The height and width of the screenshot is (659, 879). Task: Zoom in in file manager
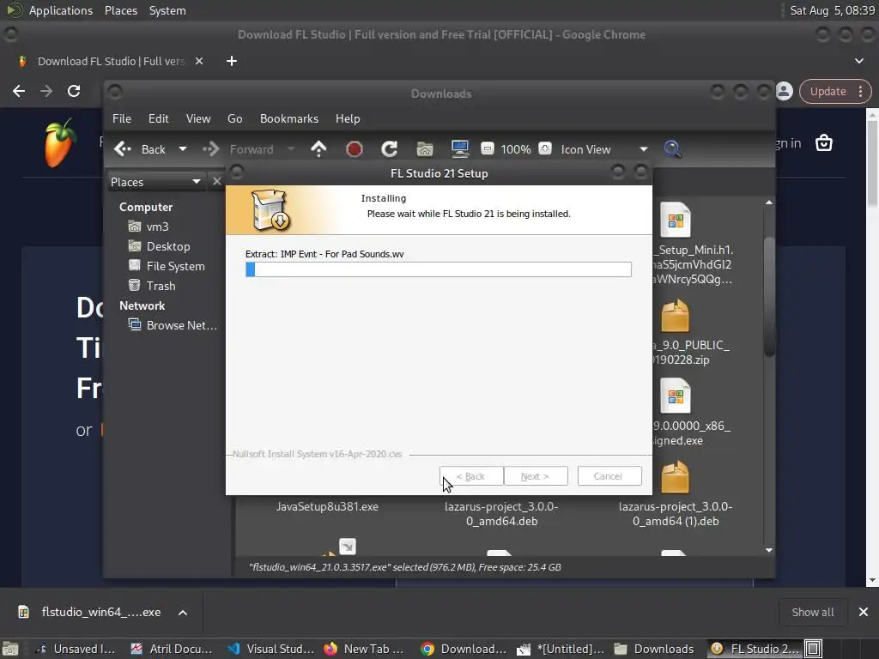pos(544,149)
